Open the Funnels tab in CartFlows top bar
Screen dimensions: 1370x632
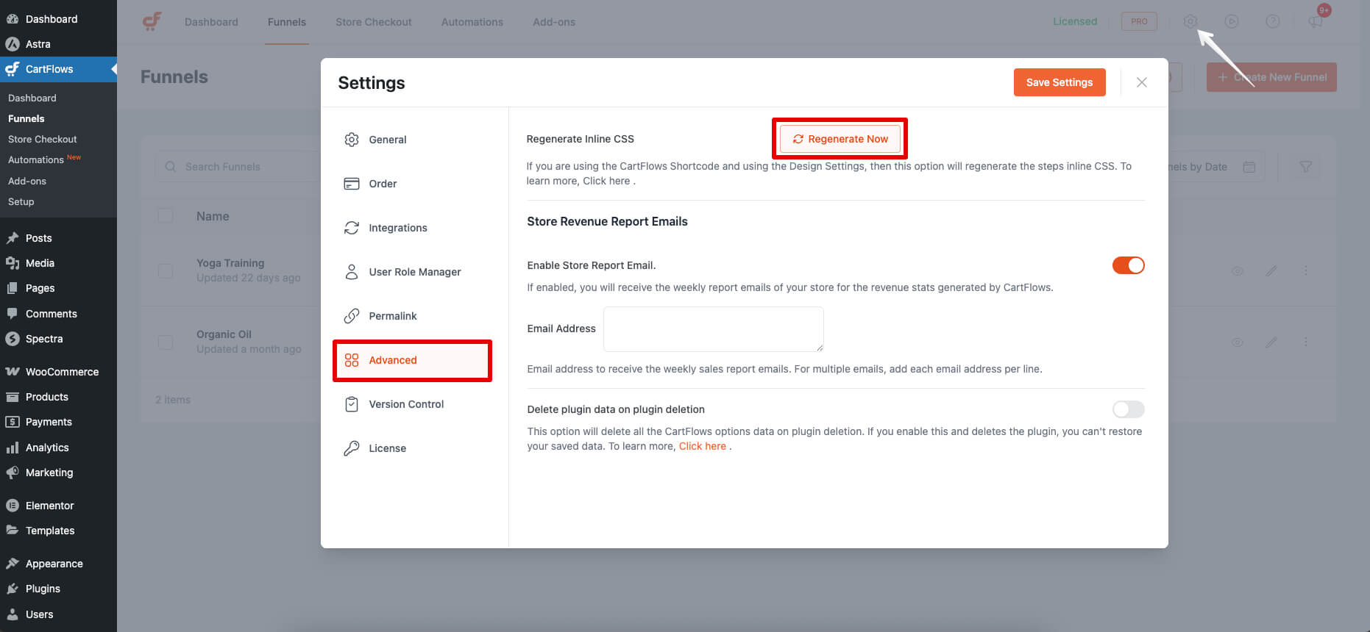coord(287,22)
